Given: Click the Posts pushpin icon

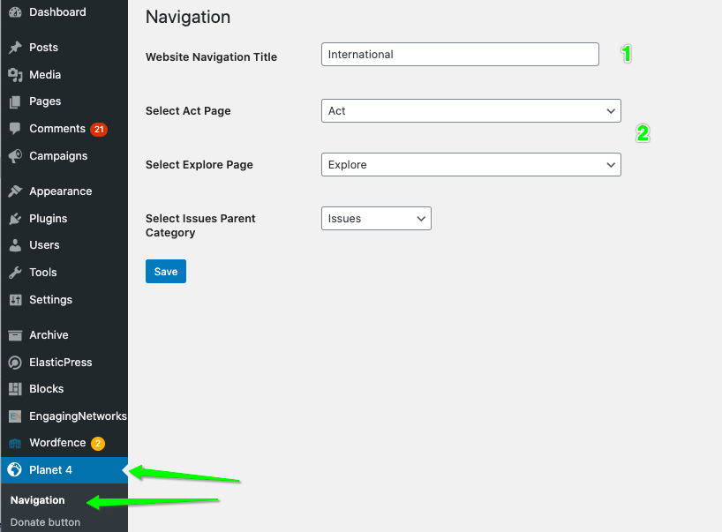Looking at the screenshot, I should coord(15,48).
